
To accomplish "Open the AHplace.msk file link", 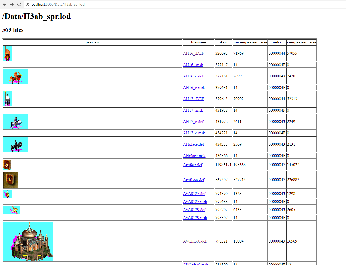I will point(194,156).
